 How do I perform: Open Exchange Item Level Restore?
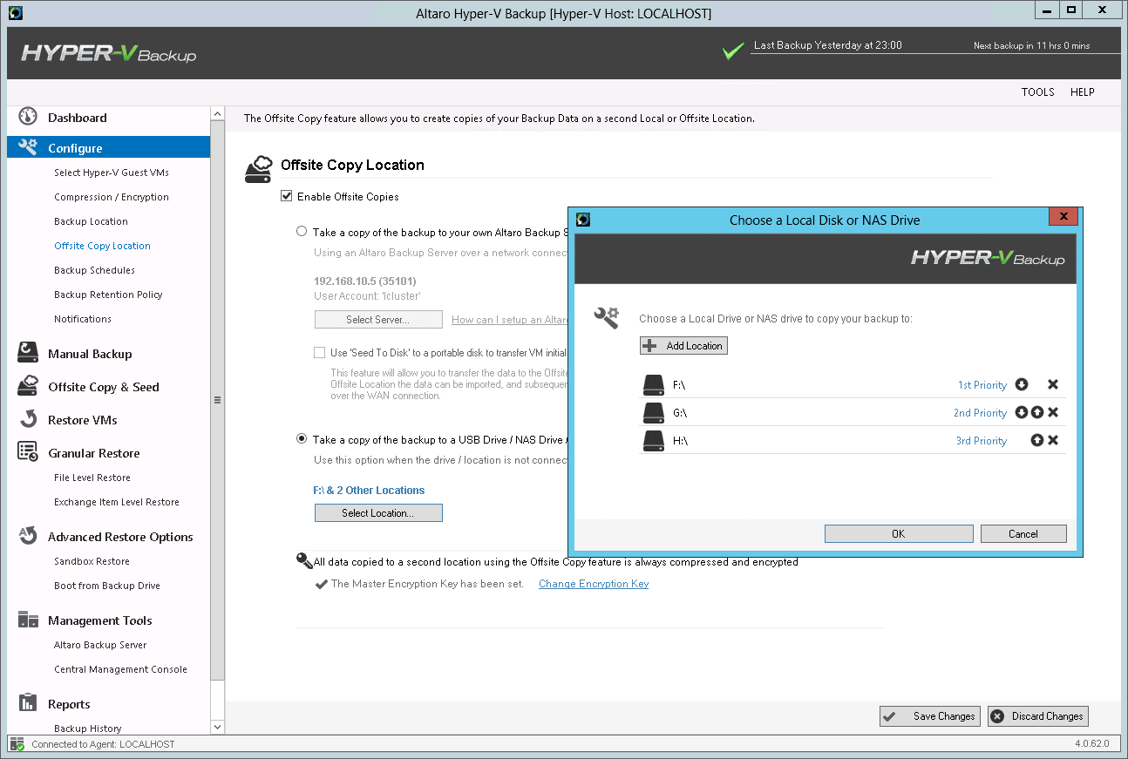(117, 502)
